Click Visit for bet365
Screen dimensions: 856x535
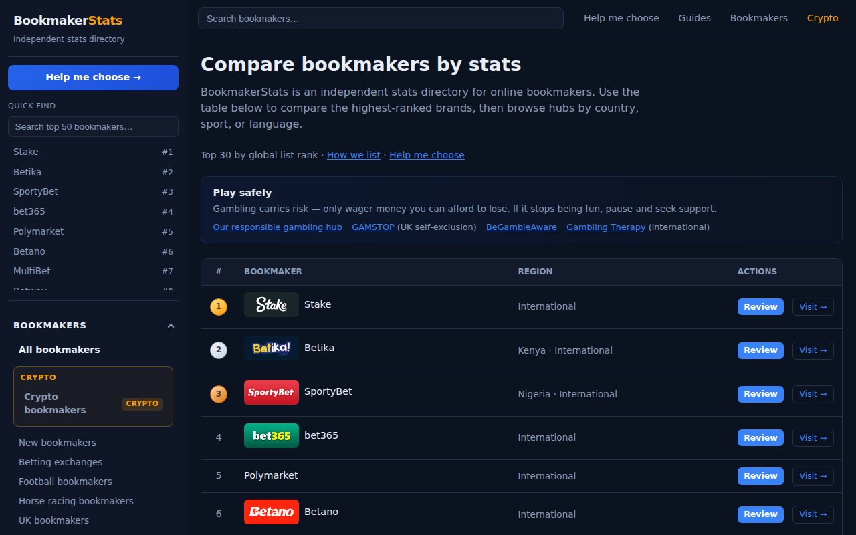tap(813, 437)
